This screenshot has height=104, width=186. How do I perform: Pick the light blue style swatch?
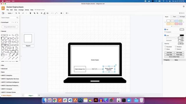coord(176,21)
